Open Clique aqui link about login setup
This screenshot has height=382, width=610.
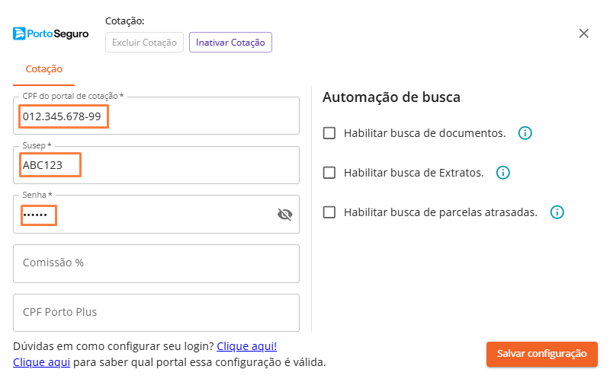click(241, 346)
